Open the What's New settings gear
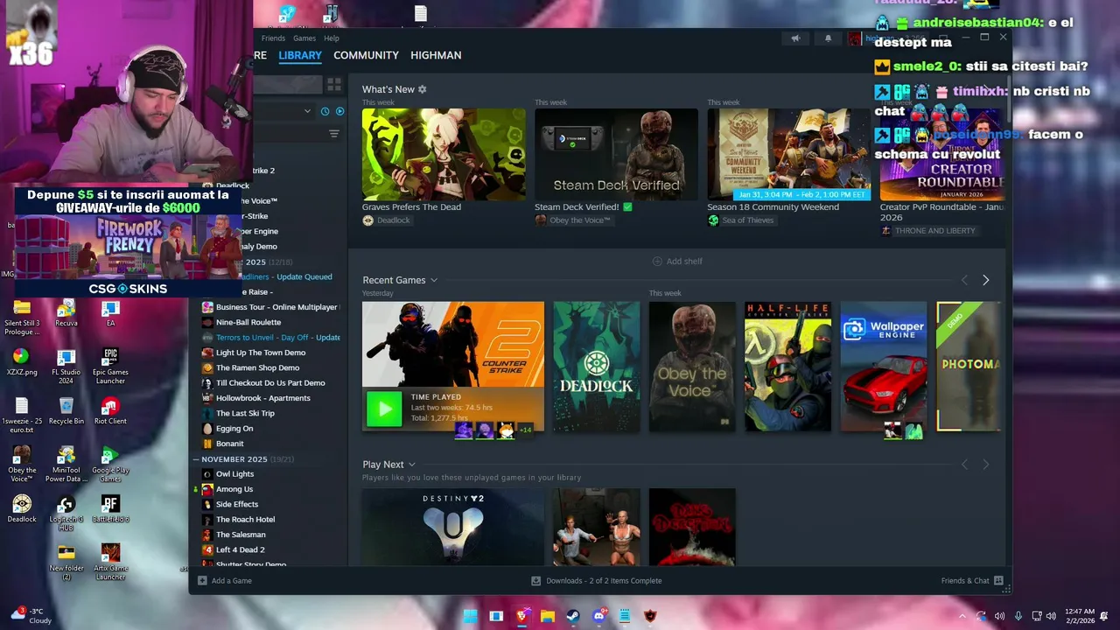 pos(423,89)
